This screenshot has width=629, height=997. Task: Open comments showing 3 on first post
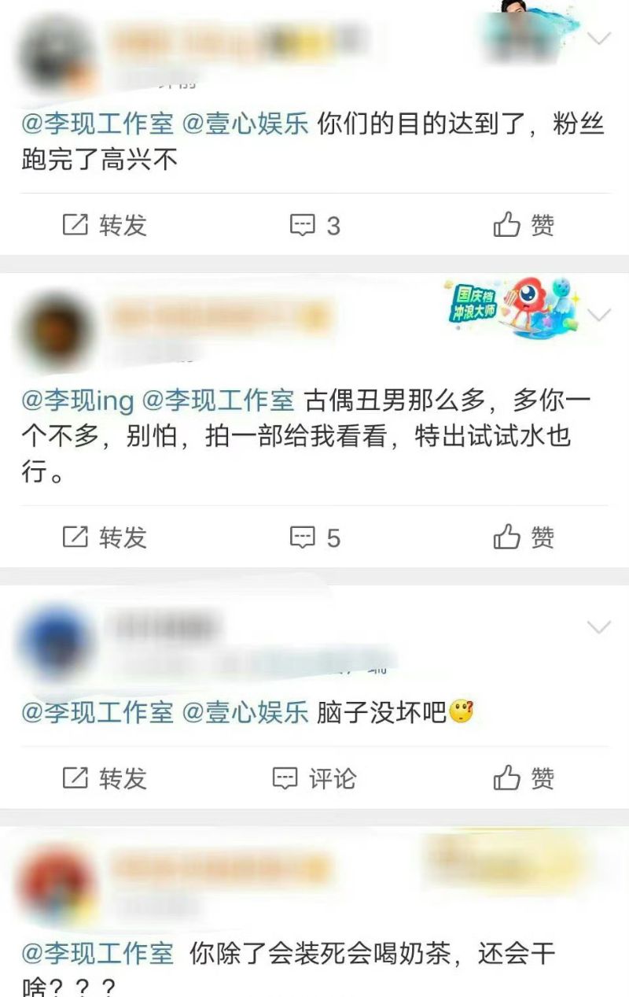314,226
